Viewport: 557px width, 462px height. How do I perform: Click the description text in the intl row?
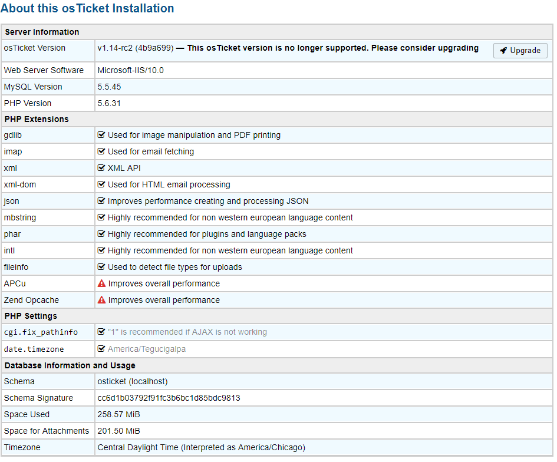pos(230,250)
